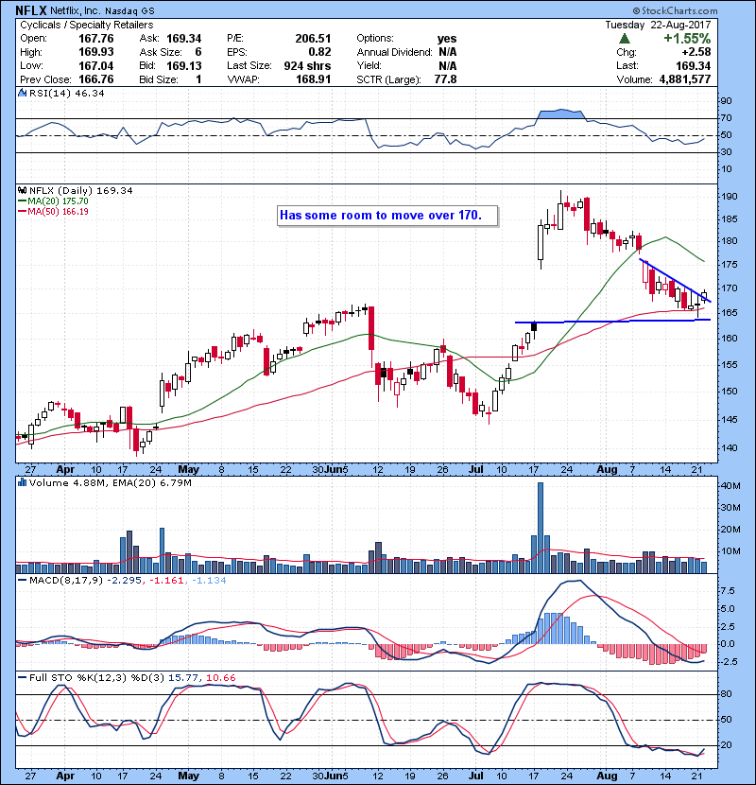Click the descending blue trendline on the price chart
Screen dimensions: 756x785
[x=675, y=280]
